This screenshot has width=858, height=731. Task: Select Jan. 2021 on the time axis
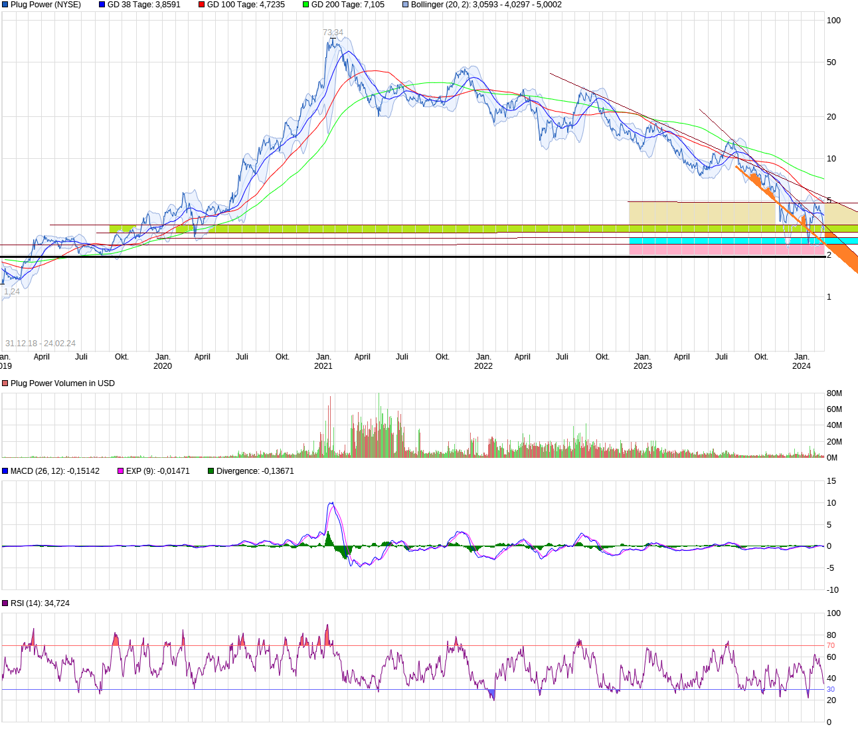click(323, 362)
